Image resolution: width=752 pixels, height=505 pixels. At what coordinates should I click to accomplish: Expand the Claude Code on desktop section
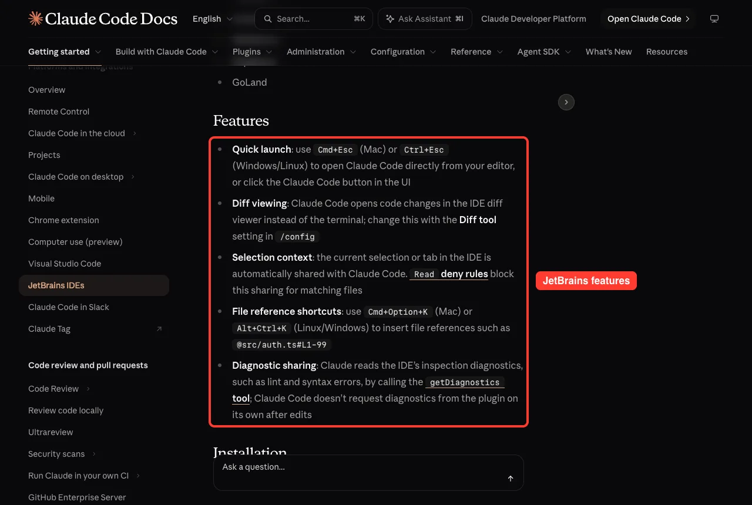tap(133, 177)
